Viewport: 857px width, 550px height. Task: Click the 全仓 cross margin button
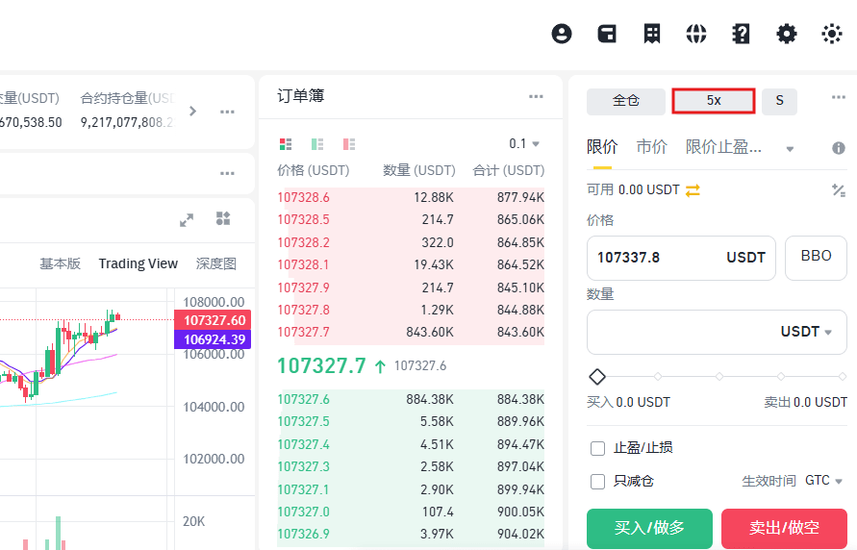(x=626, y=101)
